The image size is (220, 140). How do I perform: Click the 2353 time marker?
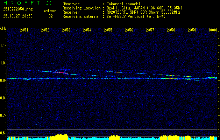click(66, 30)
